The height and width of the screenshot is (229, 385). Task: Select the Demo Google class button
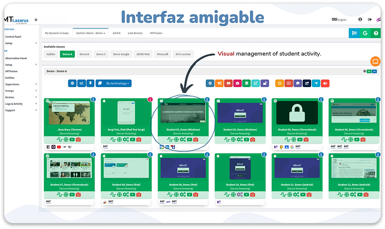120,54
